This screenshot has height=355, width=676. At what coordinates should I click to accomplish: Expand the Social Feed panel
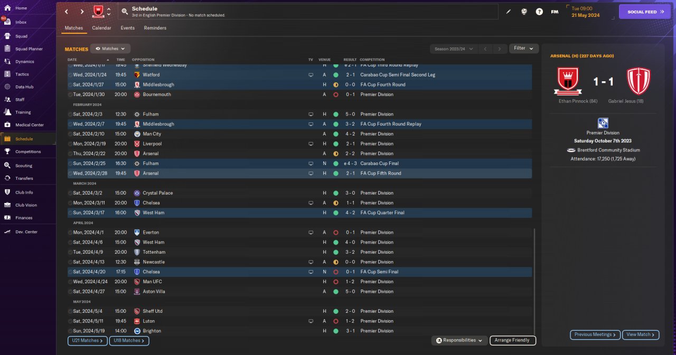(644, 12)
